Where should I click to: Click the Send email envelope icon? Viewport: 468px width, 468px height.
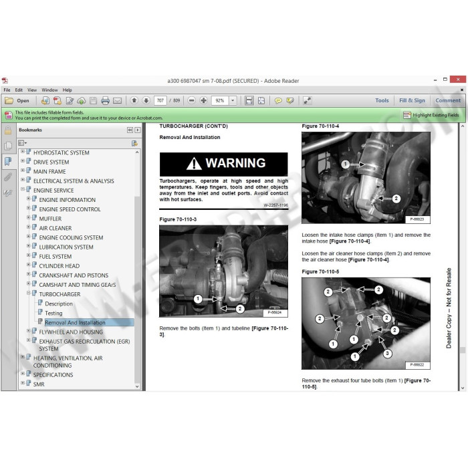(x=117, y=100)
